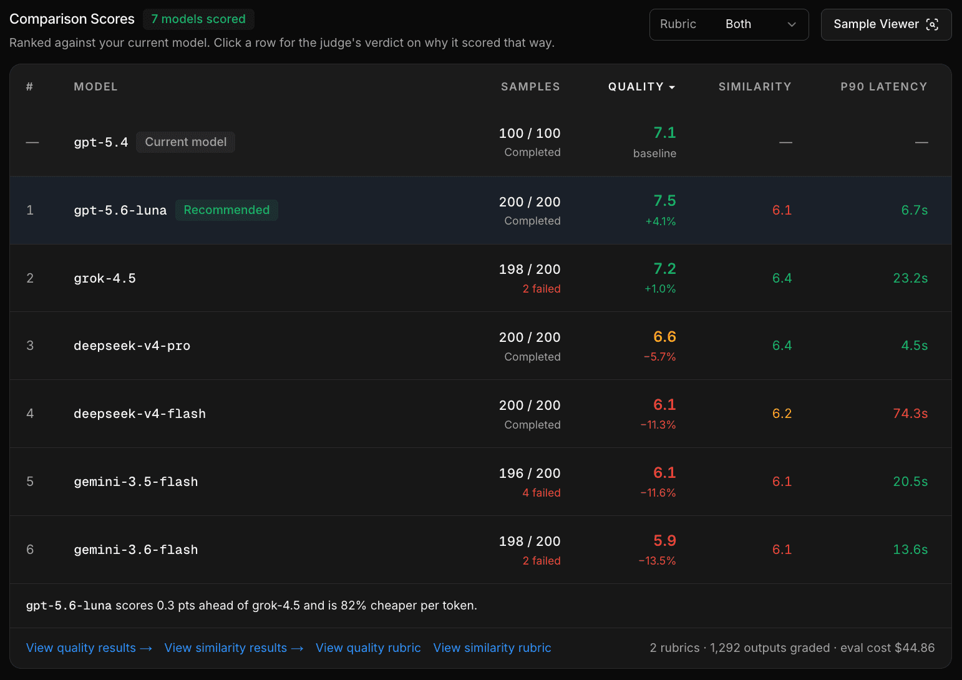Click the Sample Viewer scan icon
The height and width of the screenshot is (680, 962).
tap(933, 24)
